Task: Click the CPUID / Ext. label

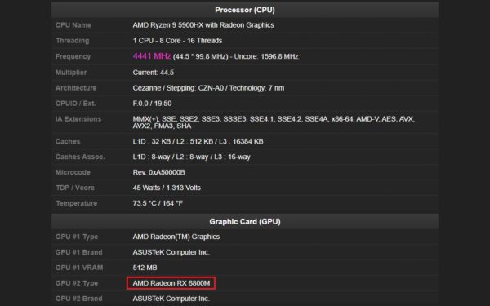Action: click(75, 104)
